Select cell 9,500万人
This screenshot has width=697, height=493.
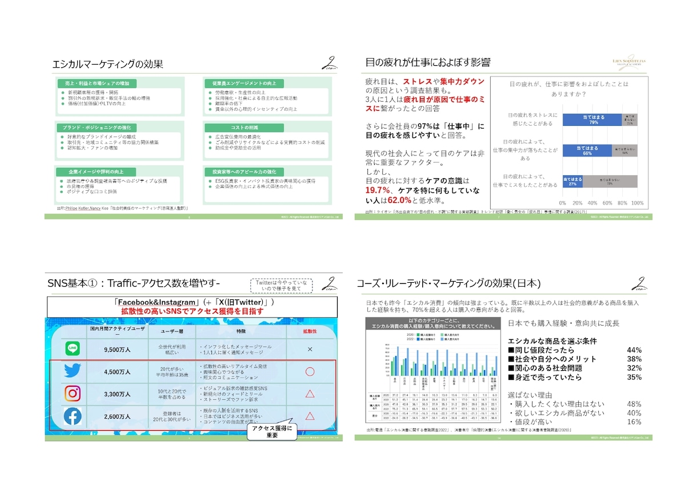tap(117, 348)
